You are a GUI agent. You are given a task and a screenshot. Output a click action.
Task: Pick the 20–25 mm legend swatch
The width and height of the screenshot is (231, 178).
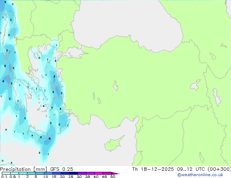(65, 173)
